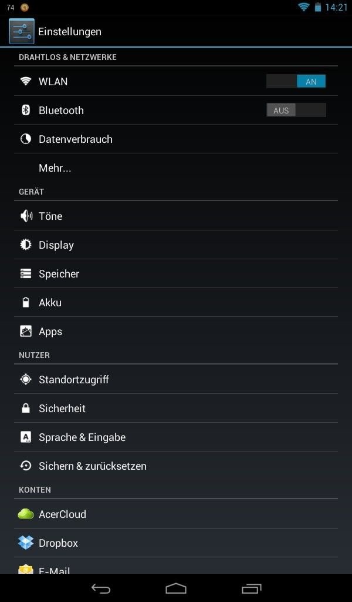Turn off the WLAN switch
The image size is (352, 602).
(296, 81)
